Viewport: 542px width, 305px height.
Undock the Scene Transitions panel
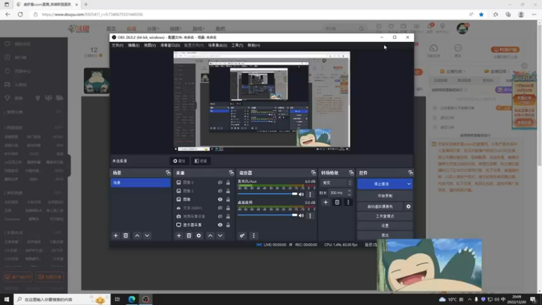[351, 173]
